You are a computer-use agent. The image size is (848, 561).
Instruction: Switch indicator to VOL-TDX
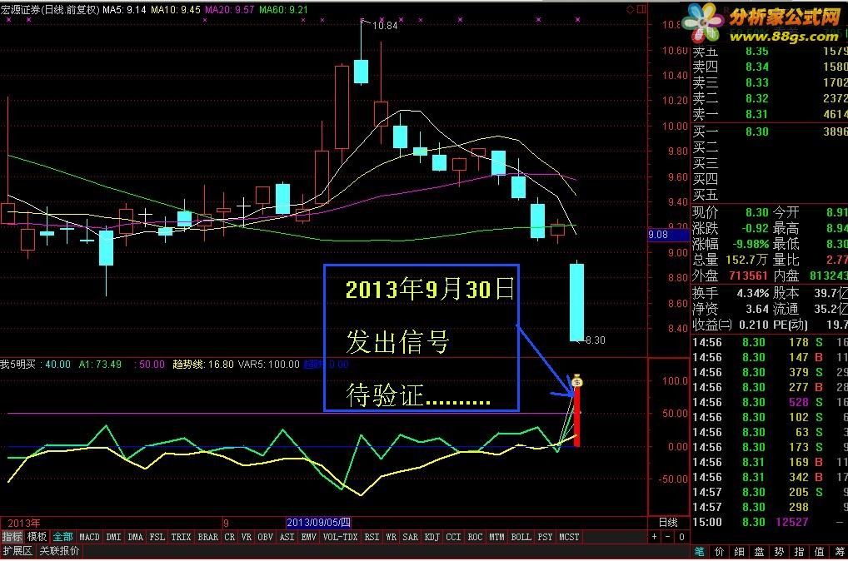(x=340, y=537)
